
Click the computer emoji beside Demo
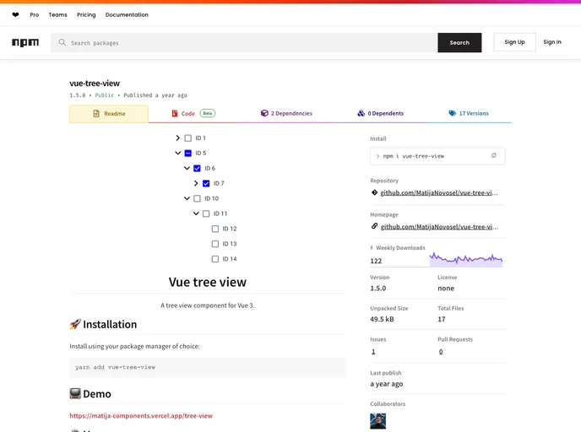[75, 393]
